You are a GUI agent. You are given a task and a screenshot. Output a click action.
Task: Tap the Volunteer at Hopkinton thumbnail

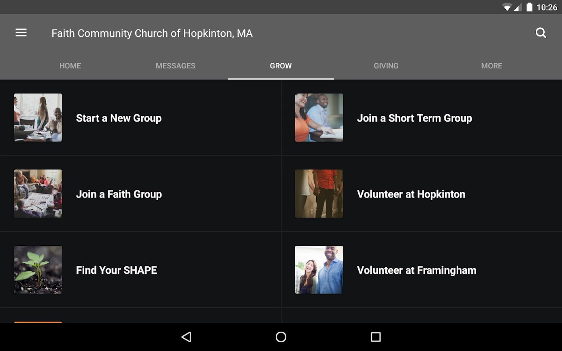click(319, 193)
